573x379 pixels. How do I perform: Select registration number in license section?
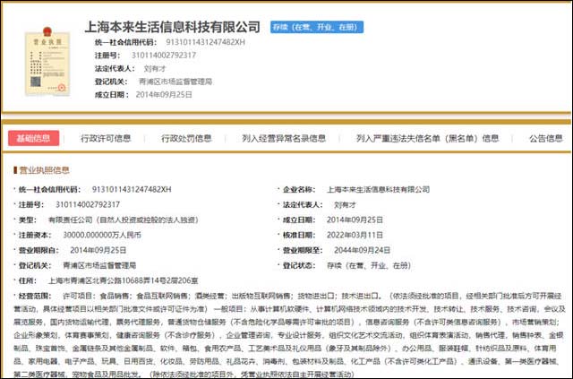(88, 204)
